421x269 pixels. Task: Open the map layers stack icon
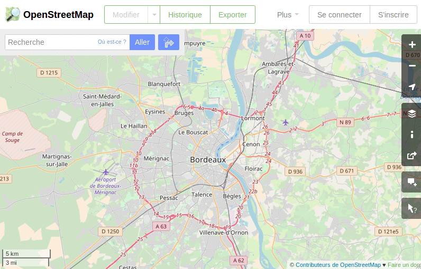(x=412, y=114)
